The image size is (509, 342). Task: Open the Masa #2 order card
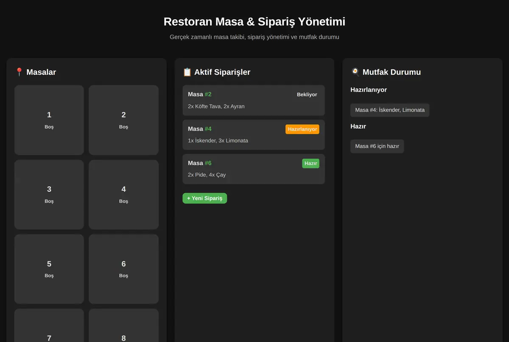click(254, 100)
